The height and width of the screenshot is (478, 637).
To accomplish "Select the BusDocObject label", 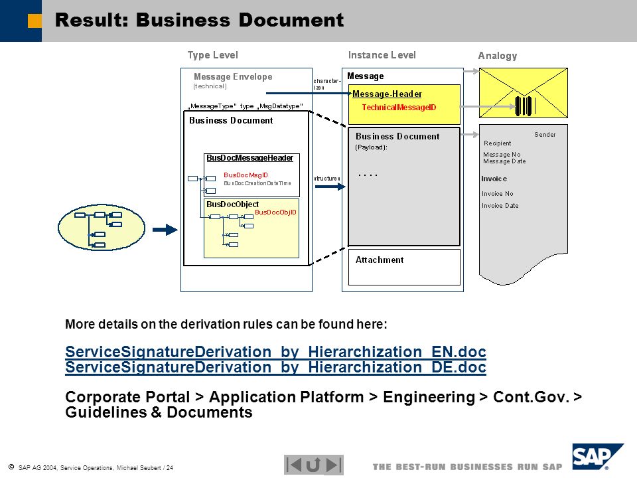I will point(232,204).
